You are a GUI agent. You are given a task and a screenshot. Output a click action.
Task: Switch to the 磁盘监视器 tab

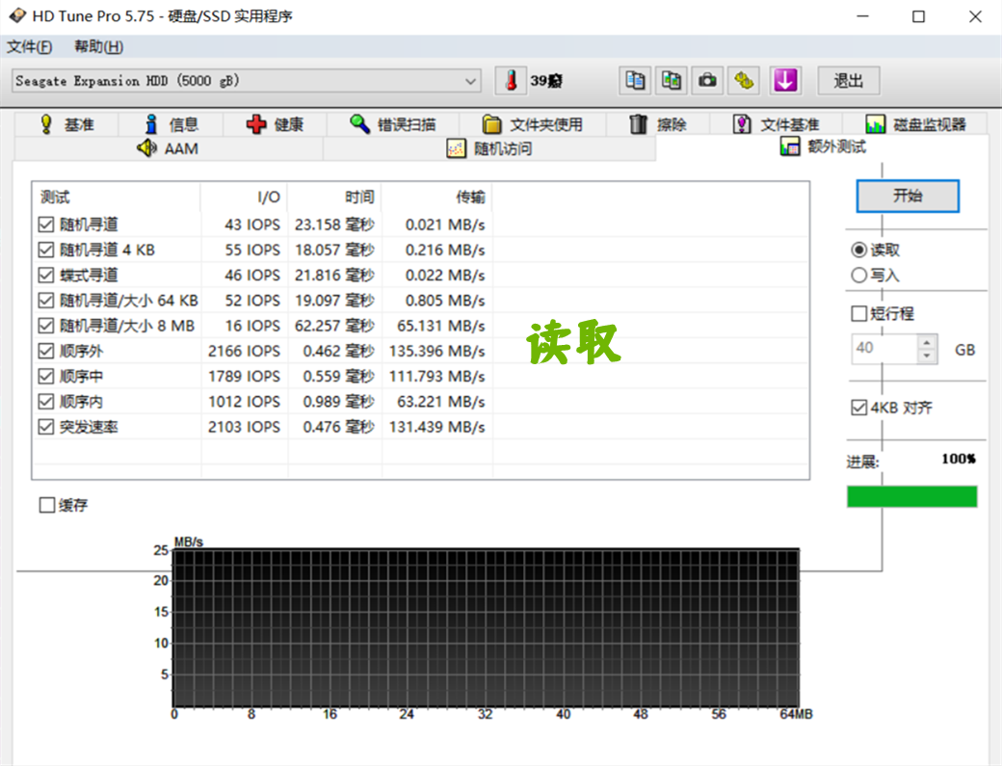[x=915, y=124]
